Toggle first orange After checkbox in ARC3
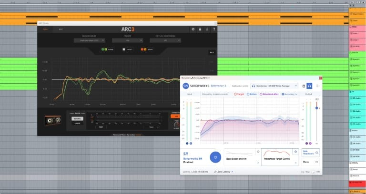Viewport: 366px width, 194px height. tap(142, 49)
